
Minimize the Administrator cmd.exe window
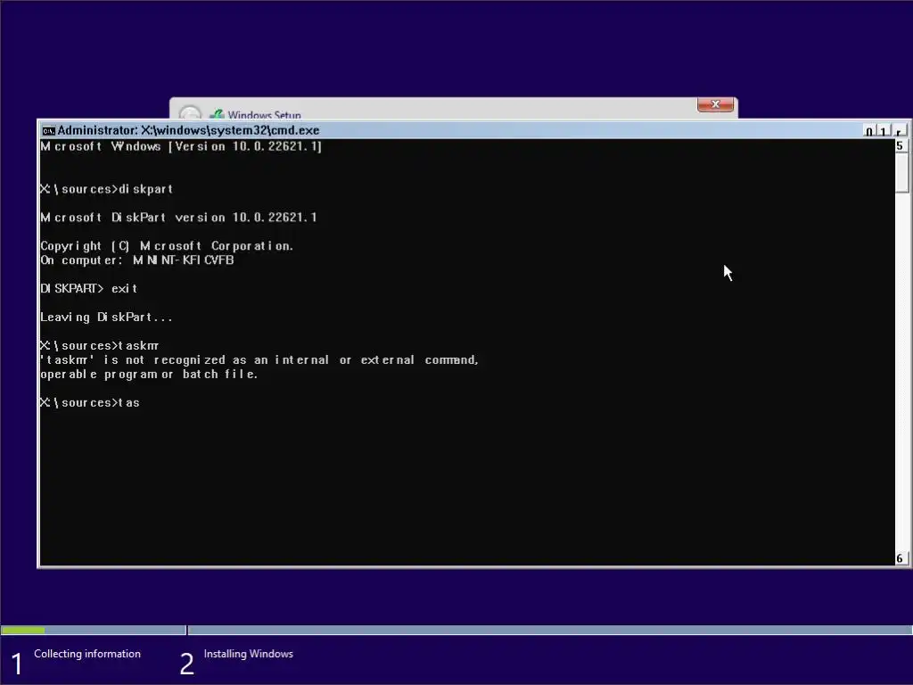(869, 131)
